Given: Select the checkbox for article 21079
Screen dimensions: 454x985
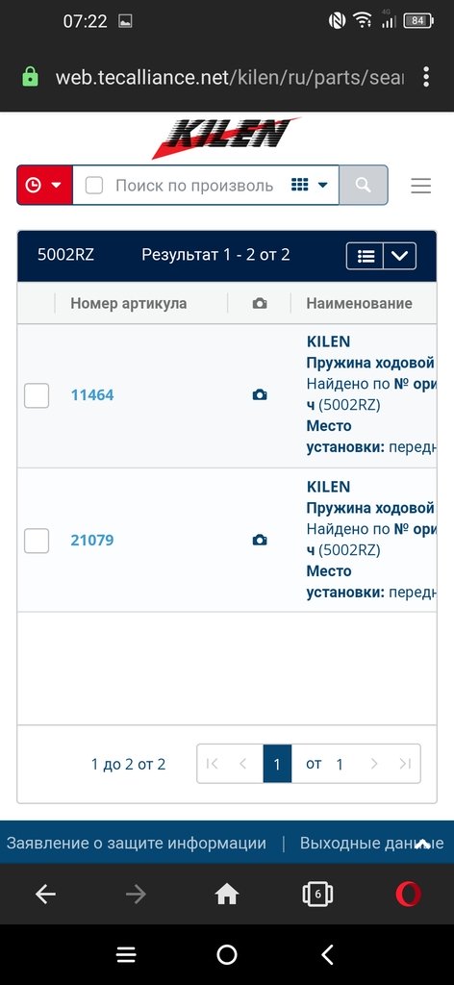Looking at the screenshot, I should (37, 541).
